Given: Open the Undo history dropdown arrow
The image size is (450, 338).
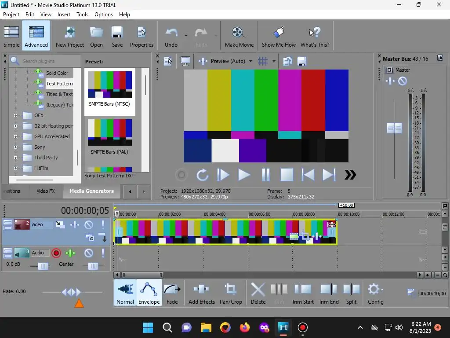Looking at the screenshot, I should pos(186,36).
